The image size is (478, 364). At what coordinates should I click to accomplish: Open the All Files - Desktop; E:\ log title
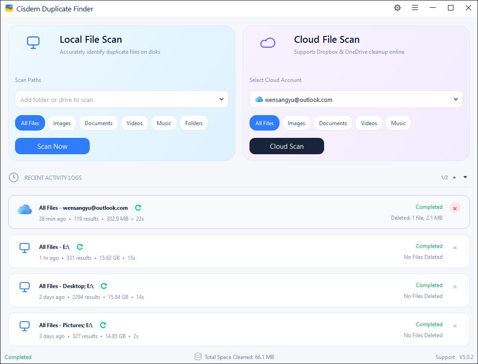point(66,286)
